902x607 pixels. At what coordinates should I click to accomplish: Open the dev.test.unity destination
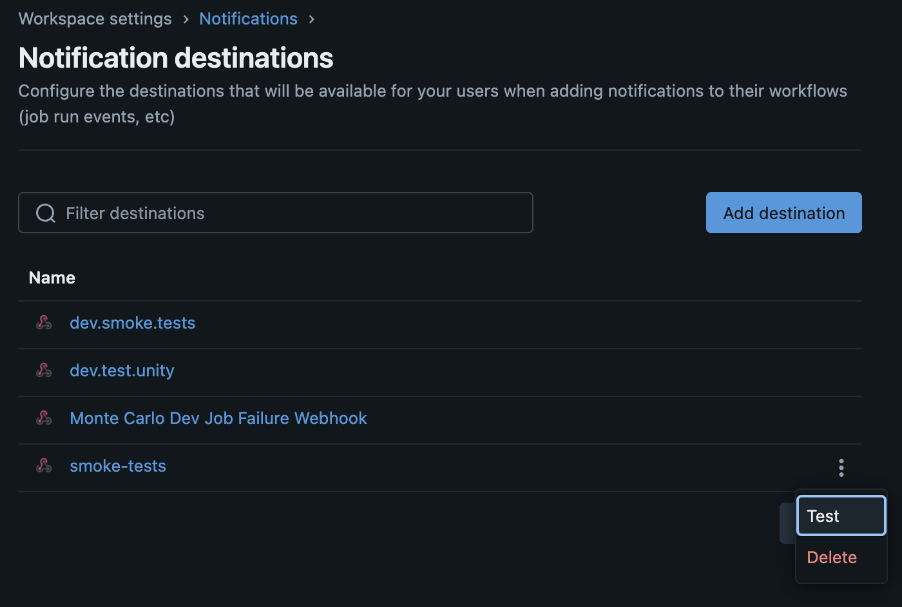click(x=122, y=371)
